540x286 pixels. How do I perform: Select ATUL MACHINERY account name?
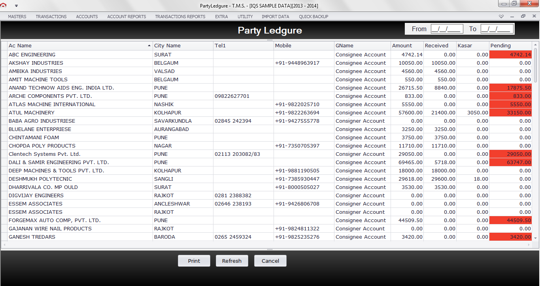[32, 112]
